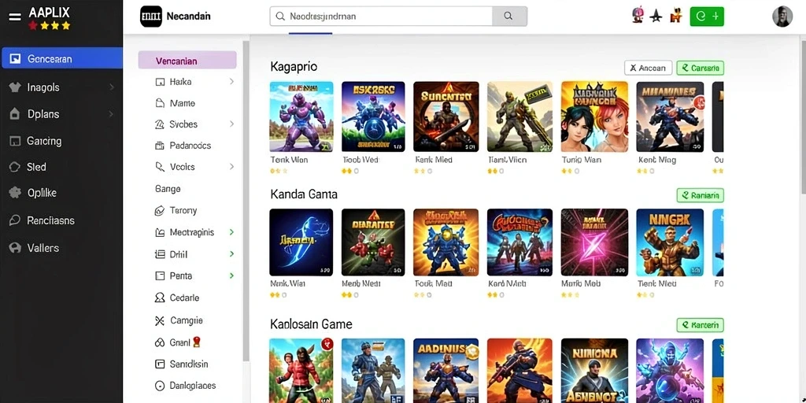Click into the Naodtasjgndman search field
Image resolution: width=806 pixels, height=403 pixels.
[x=381, y=17]
